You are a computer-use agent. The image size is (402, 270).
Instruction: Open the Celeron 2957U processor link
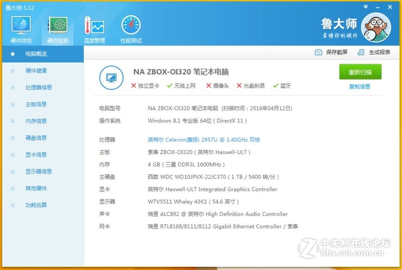click(204, 140)
